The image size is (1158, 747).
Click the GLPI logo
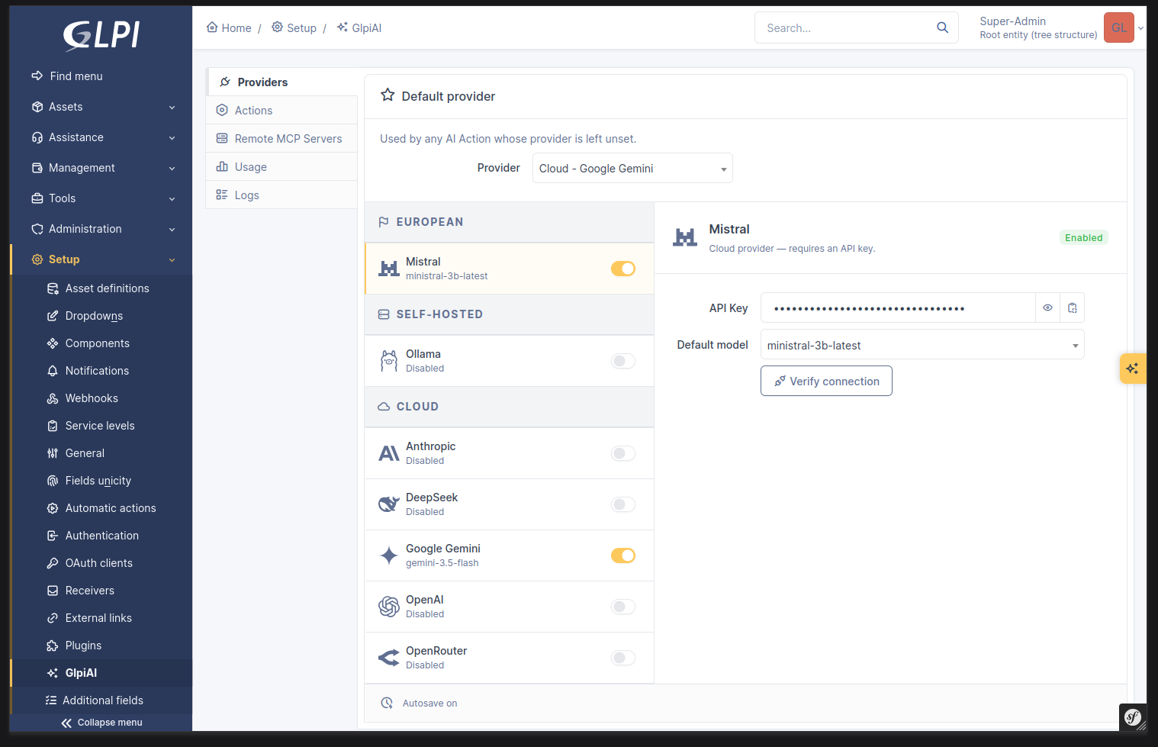tap(101, 35)
